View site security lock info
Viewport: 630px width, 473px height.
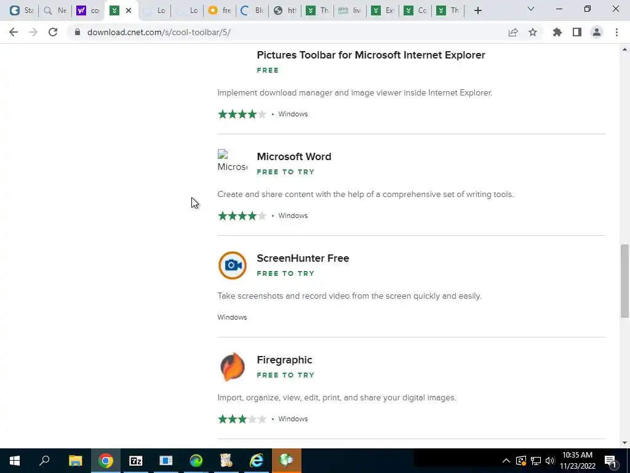[77, 32]
